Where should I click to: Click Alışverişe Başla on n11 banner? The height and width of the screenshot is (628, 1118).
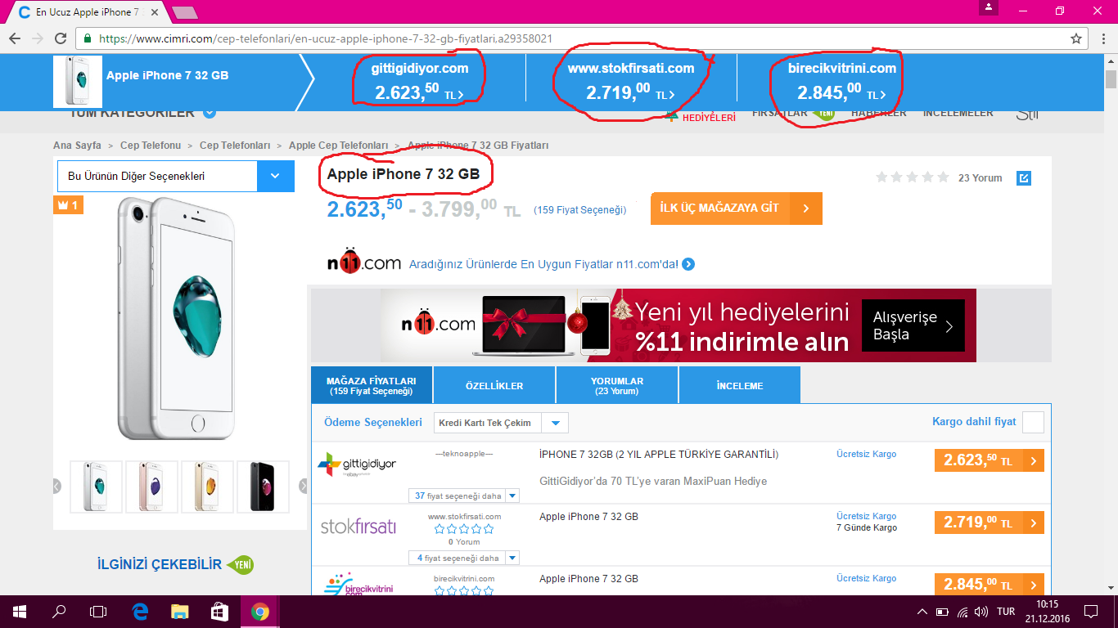click(x=913, y=326)
